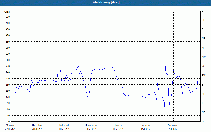Click the chart title 'Windrichtung [Grad]'
Image resolution: width=211 pixels, height=132 pixels.
(x=106, y=2)
